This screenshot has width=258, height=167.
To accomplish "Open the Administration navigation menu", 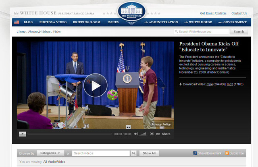I will 161,22.
